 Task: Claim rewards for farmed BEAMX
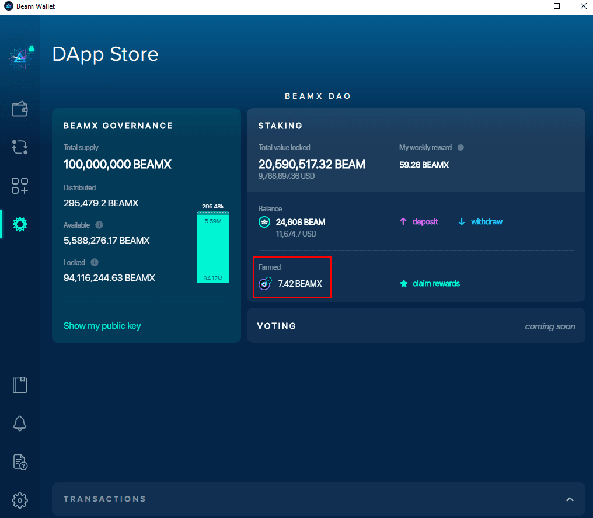click(x=430, y=284)
